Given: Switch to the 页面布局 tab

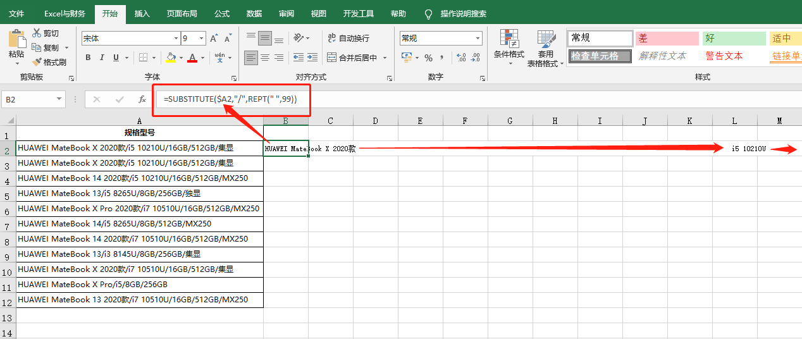Looking at the screenshot, I should 182,13.
